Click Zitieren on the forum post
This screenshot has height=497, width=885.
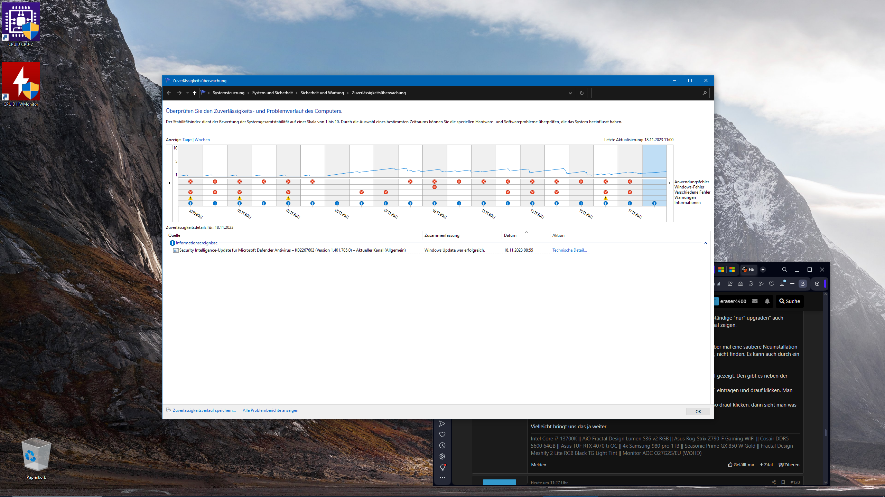click(789, 465)
